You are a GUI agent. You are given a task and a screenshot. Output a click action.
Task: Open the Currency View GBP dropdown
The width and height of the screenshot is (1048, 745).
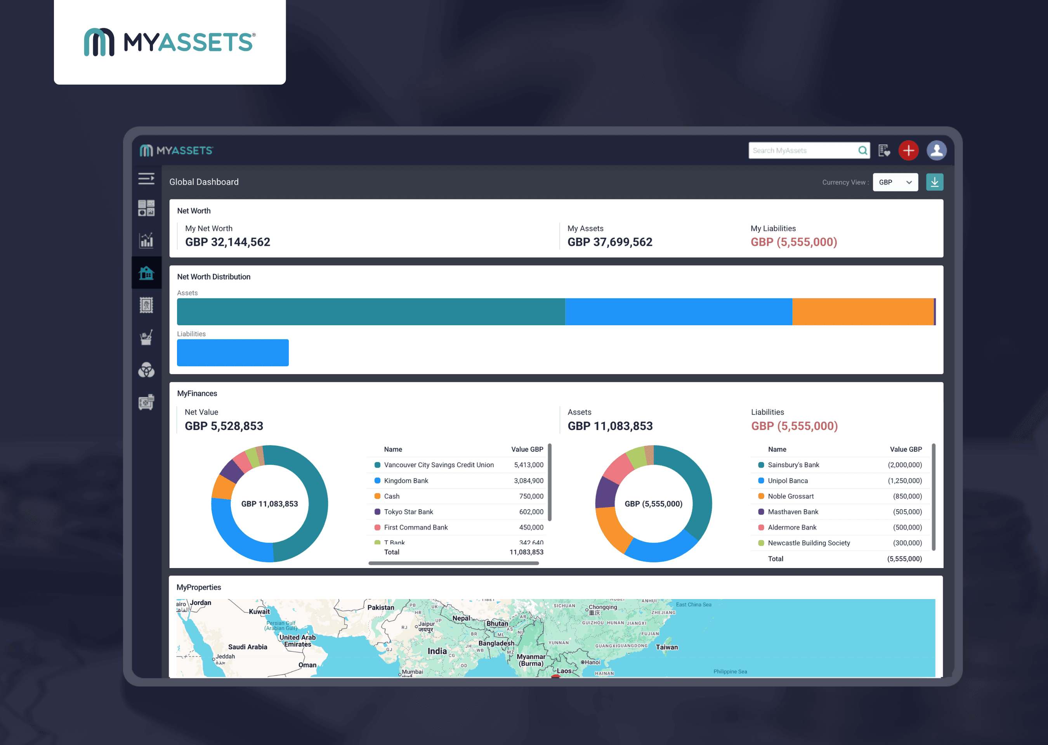click(895, 182)
